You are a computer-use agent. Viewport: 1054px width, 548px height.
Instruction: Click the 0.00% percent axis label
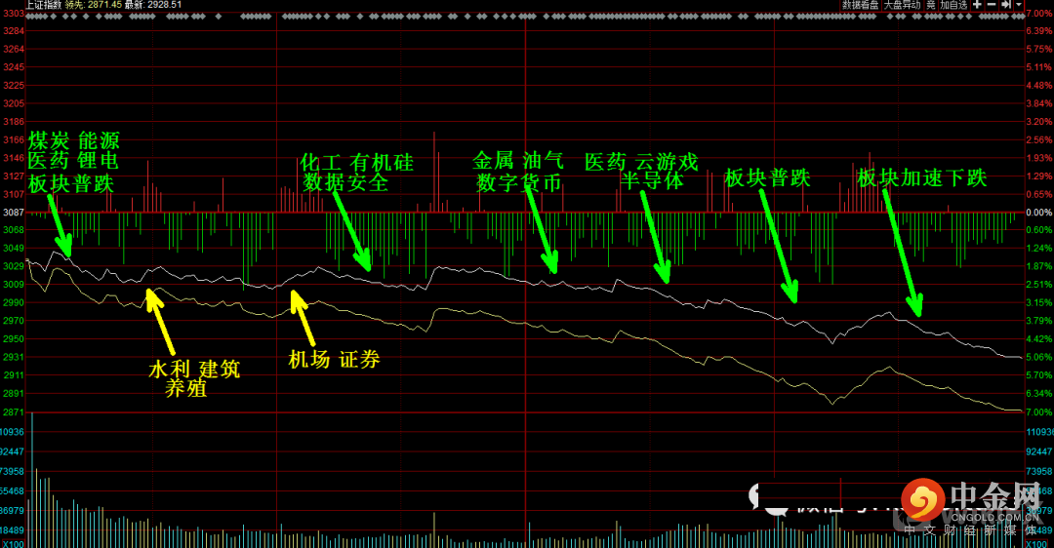tap(1039, 213)
